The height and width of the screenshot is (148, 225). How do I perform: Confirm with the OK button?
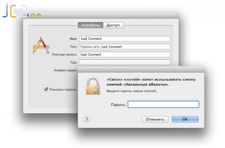pyautogui.click(x=185, y=119)
